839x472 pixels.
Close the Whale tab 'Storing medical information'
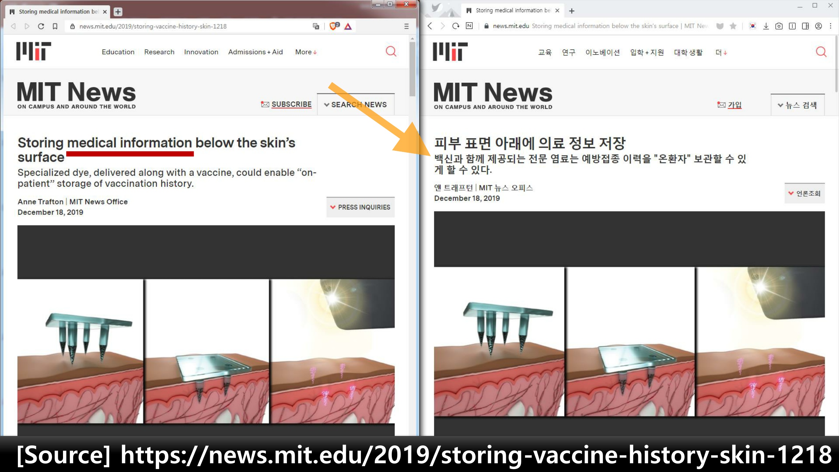pos(557,11)
